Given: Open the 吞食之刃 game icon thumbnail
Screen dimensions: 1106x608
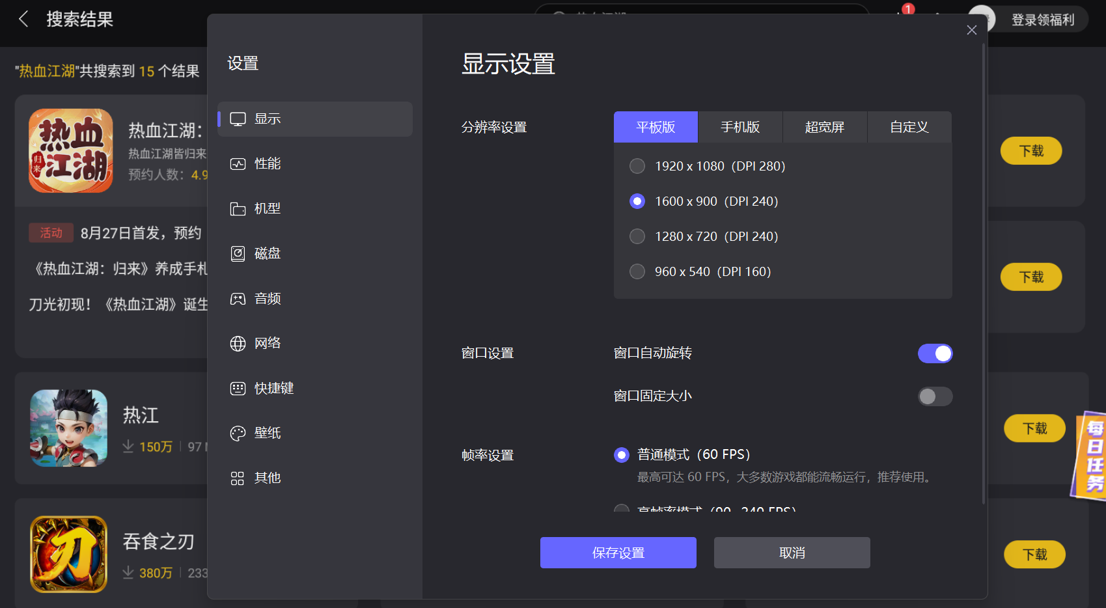Looking at the screenshot, I should (69, 554).
